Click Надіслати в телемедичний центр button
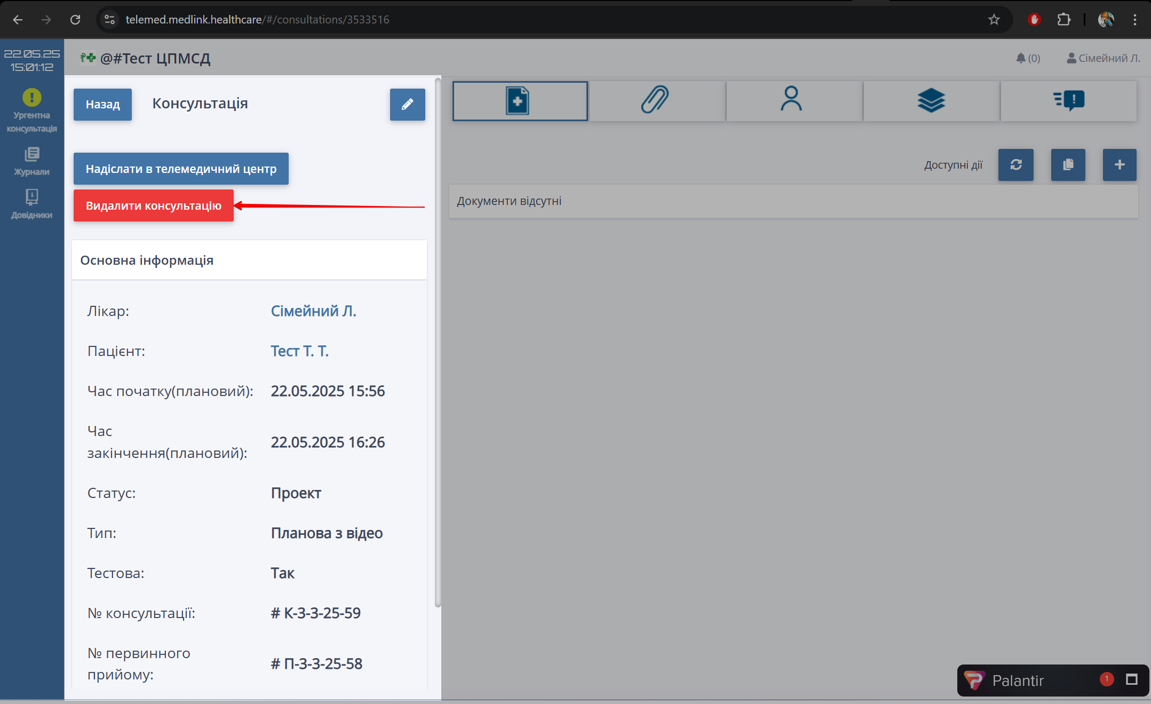 tap(181, 169)
